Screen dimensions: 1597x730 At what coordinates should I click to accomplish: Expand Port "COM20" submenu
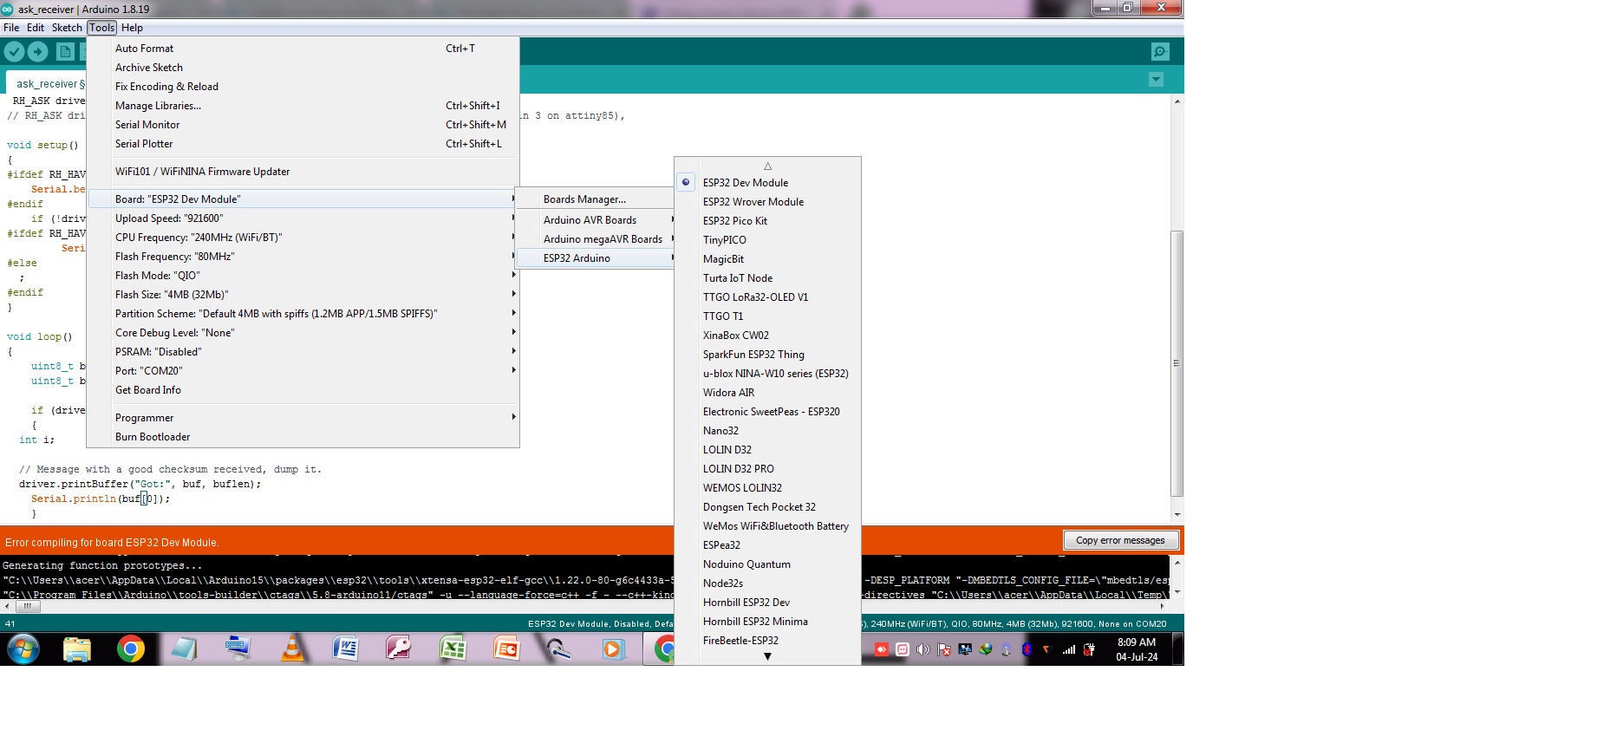[x=303, y=371]
